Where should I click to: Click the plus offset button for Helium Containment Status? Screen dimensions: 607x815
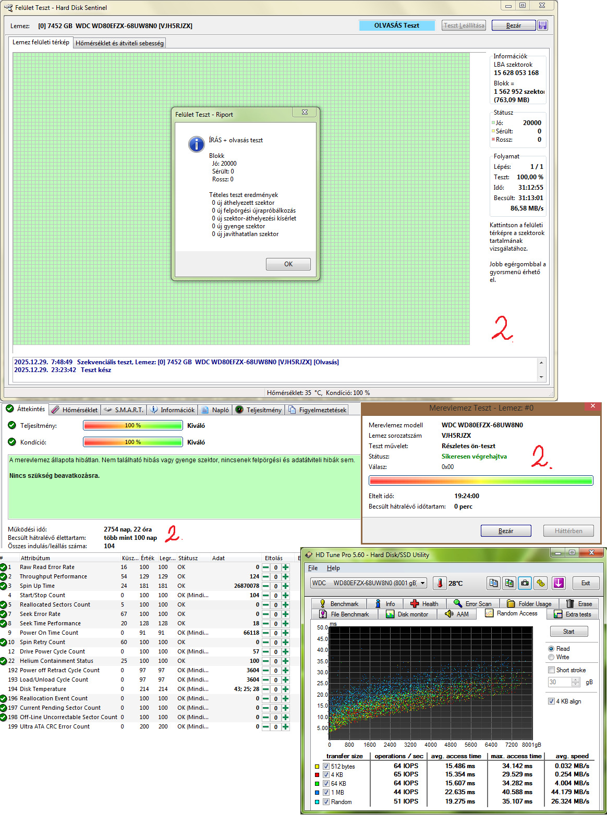coord(285,661)
